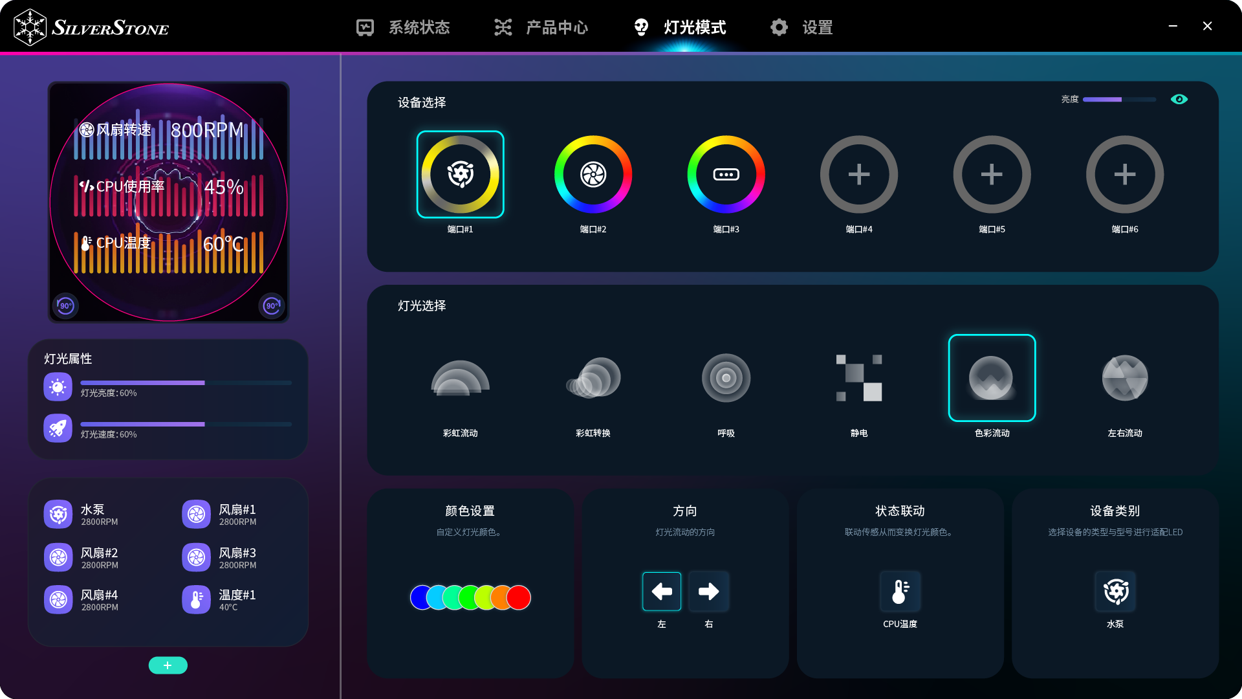Adjust the light brightness 60% slider
Screen dimensions: 1242x699
204,383
